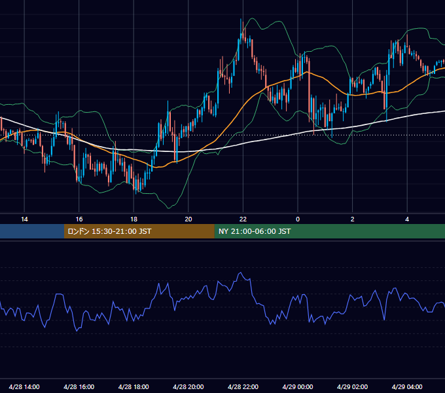Click the oscillator line peak near 22:00
The height and width of the screenshot is (393, 445).
pyautogui.click(x=241, y=273)
